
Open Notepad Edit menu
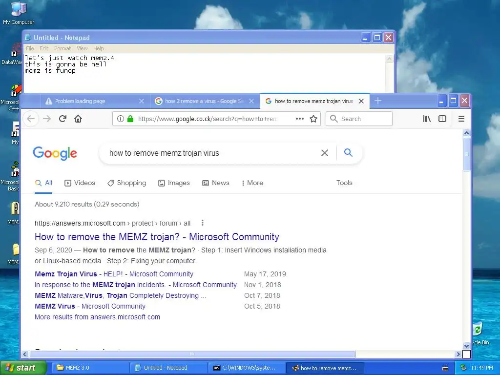pos(44,48)
